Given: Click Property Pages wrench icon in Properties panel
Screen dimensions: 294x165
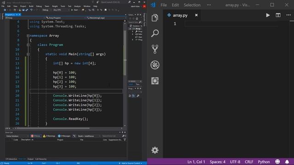Looking at the screenshot, I should point(138,96).
